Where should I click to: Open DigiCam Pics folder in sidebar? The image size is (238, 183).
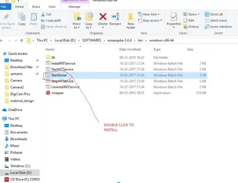pos(20,94)
